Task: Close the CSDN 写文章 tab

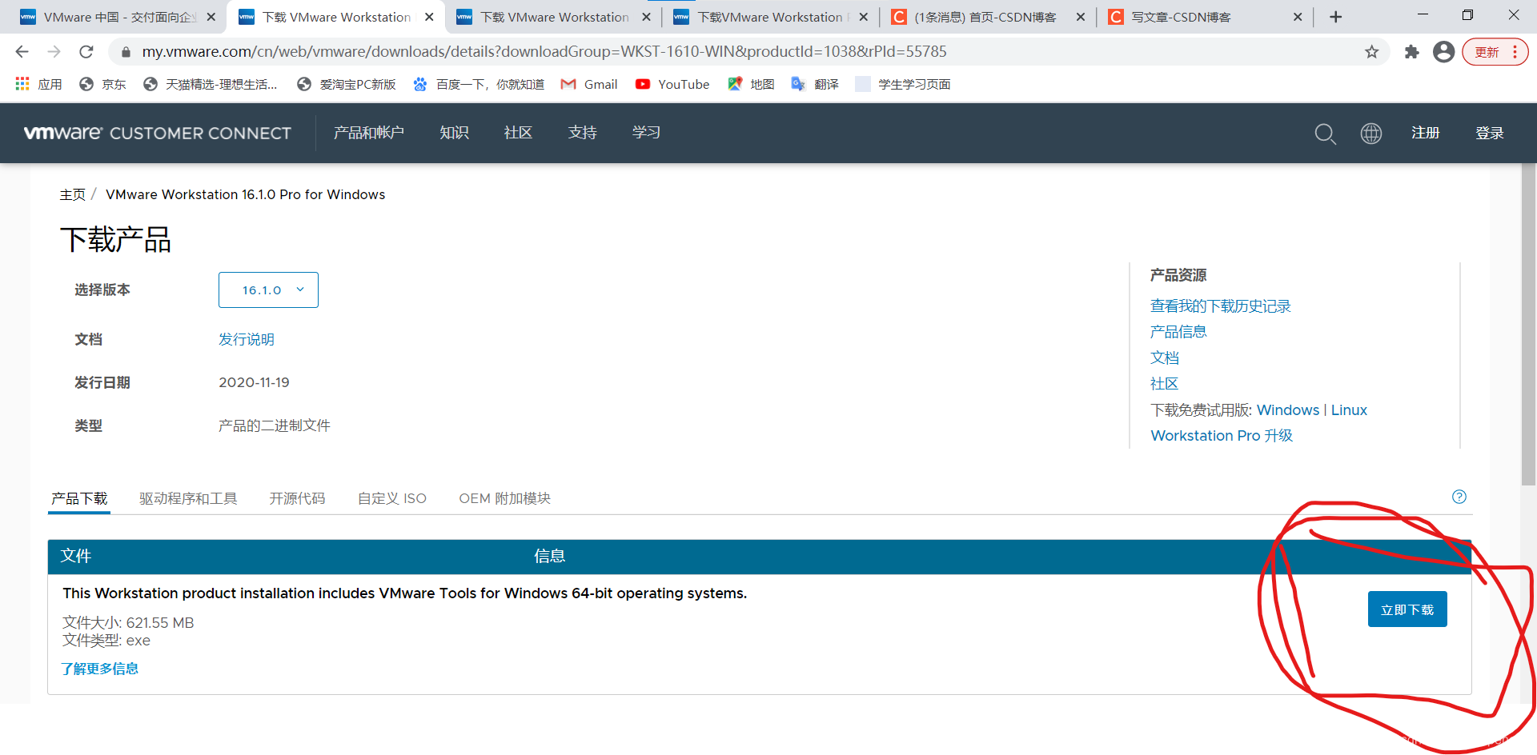Action: 1298,17
